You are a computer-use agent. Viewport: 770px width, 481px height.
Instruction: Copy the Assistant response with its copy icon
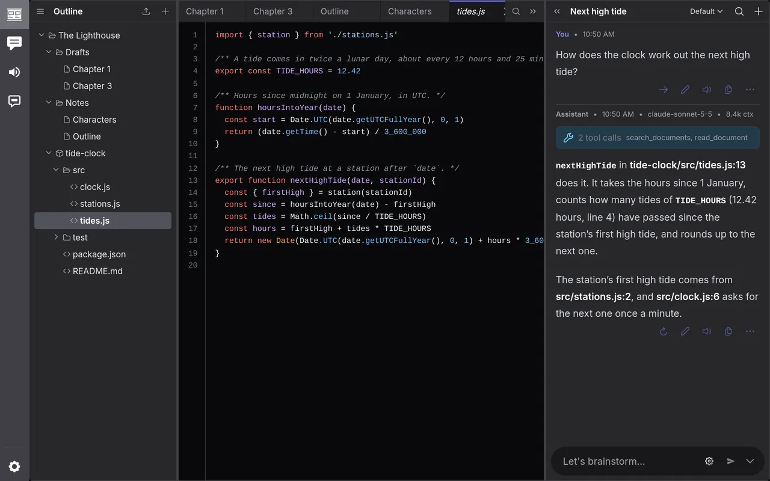(x=728, y=331)
